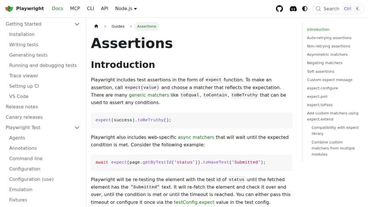Open Annotations in the sidebar
Image resolution: width=368 pixels, height=207 pixels.
(x=23, y=148)
